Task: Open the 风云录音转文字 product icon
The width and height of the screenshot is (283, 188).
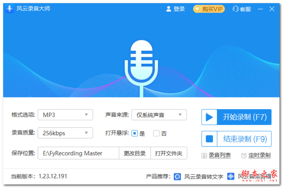Action: 177,176
